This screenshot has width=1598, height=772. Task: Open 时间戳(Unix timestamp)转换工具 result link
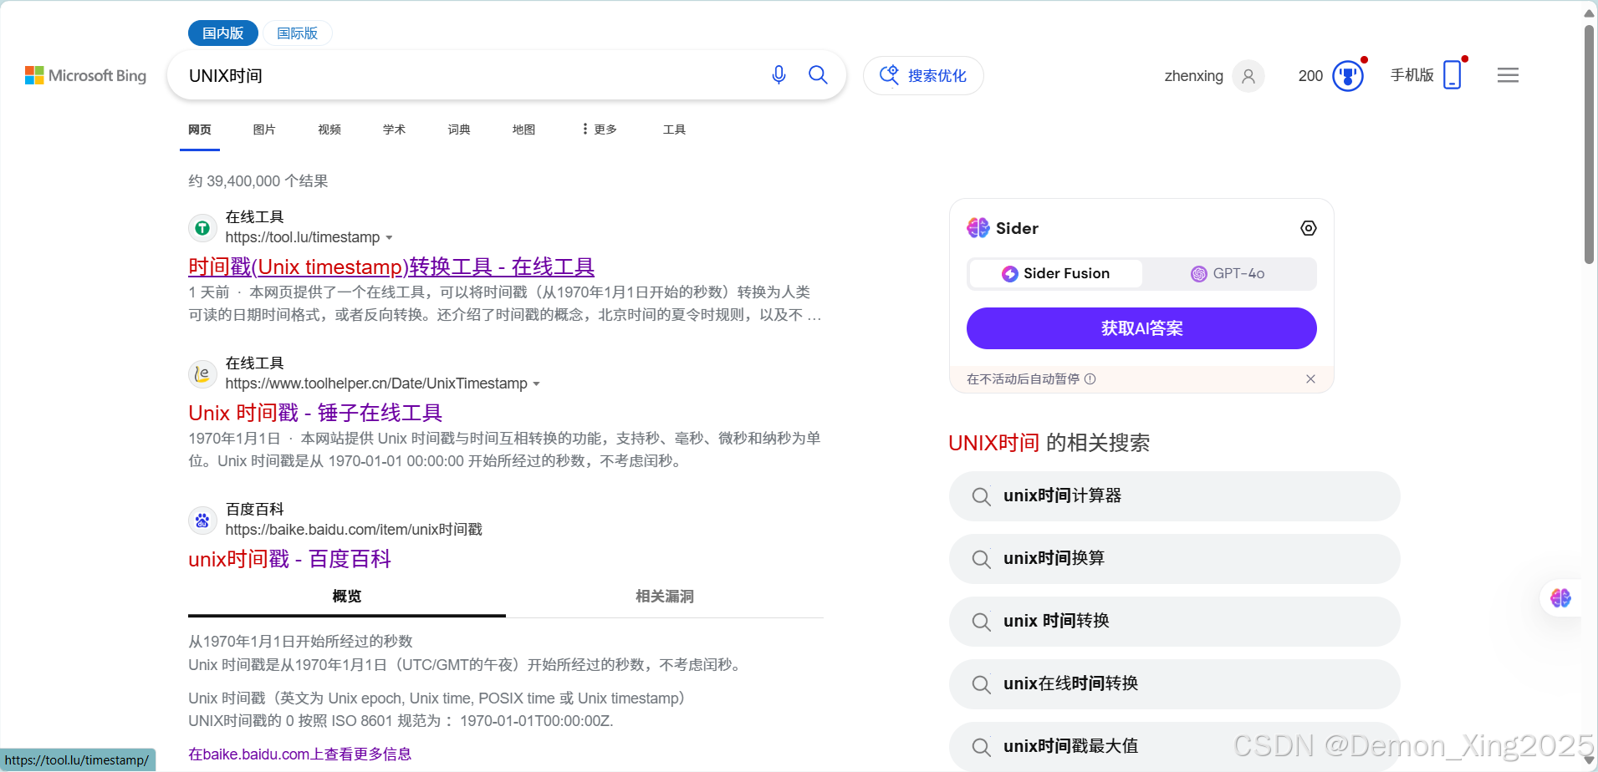[x=391, y=267]
